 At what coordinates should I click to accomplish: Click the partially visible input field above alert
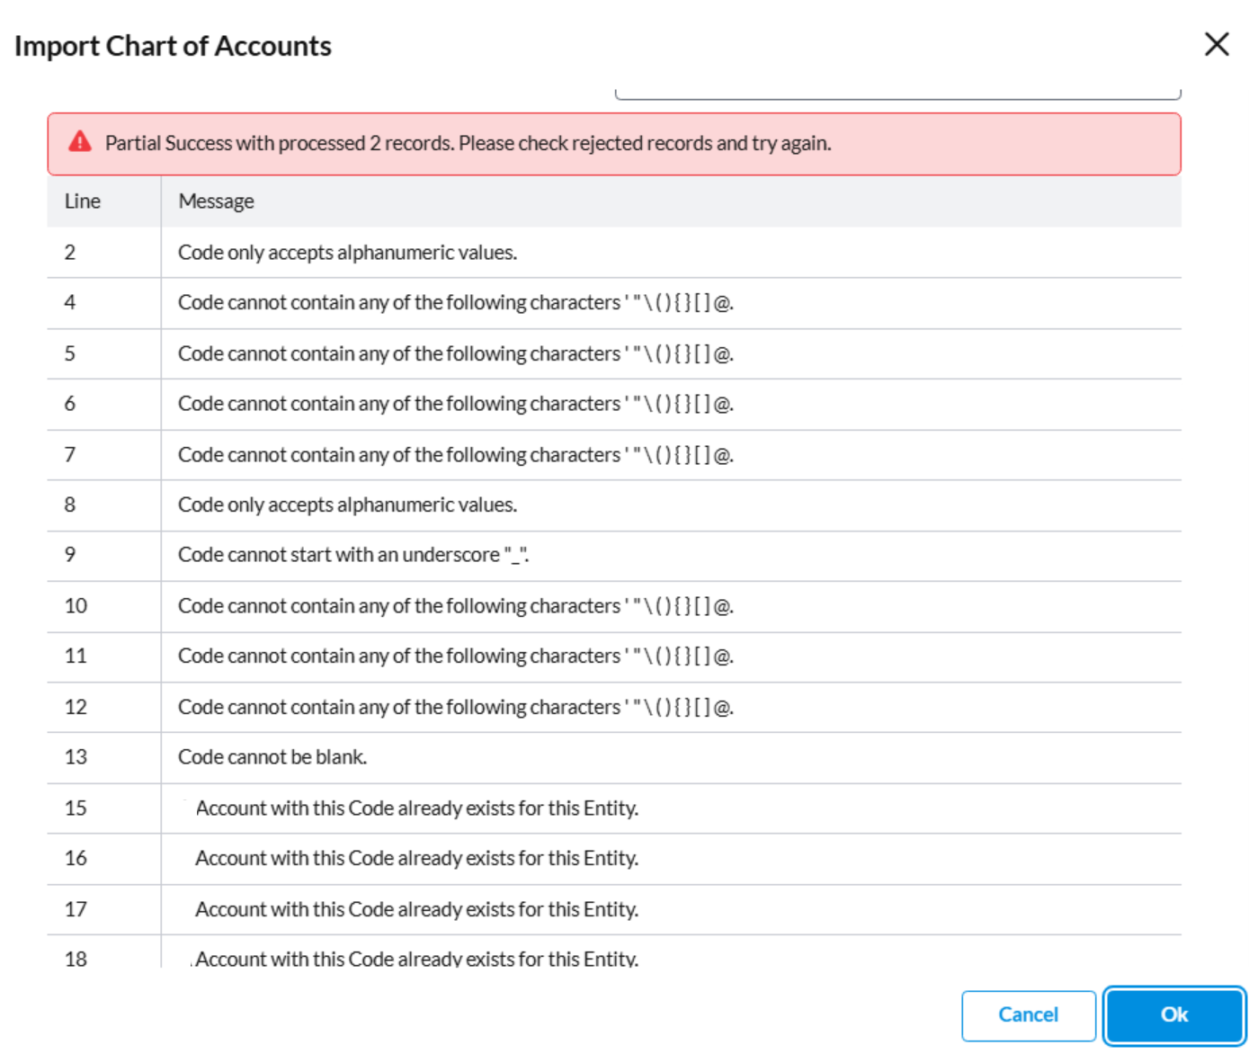point(897,94)
